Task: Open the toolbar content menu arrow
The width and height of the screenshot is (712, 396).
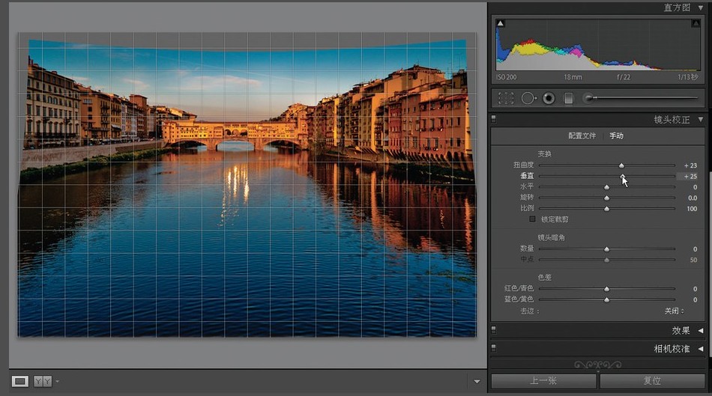Action: pos(477,382)
